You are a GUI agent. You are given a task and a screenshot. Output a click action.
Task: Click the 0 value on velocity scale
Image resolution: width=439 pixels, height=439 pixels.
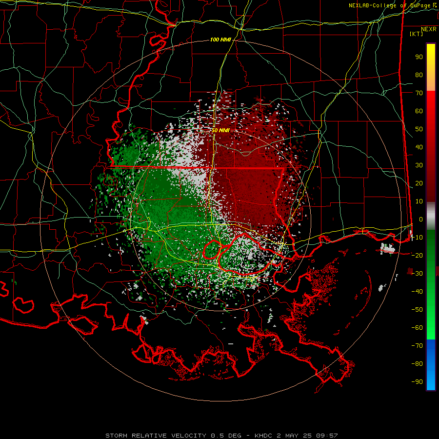(421, 219)
